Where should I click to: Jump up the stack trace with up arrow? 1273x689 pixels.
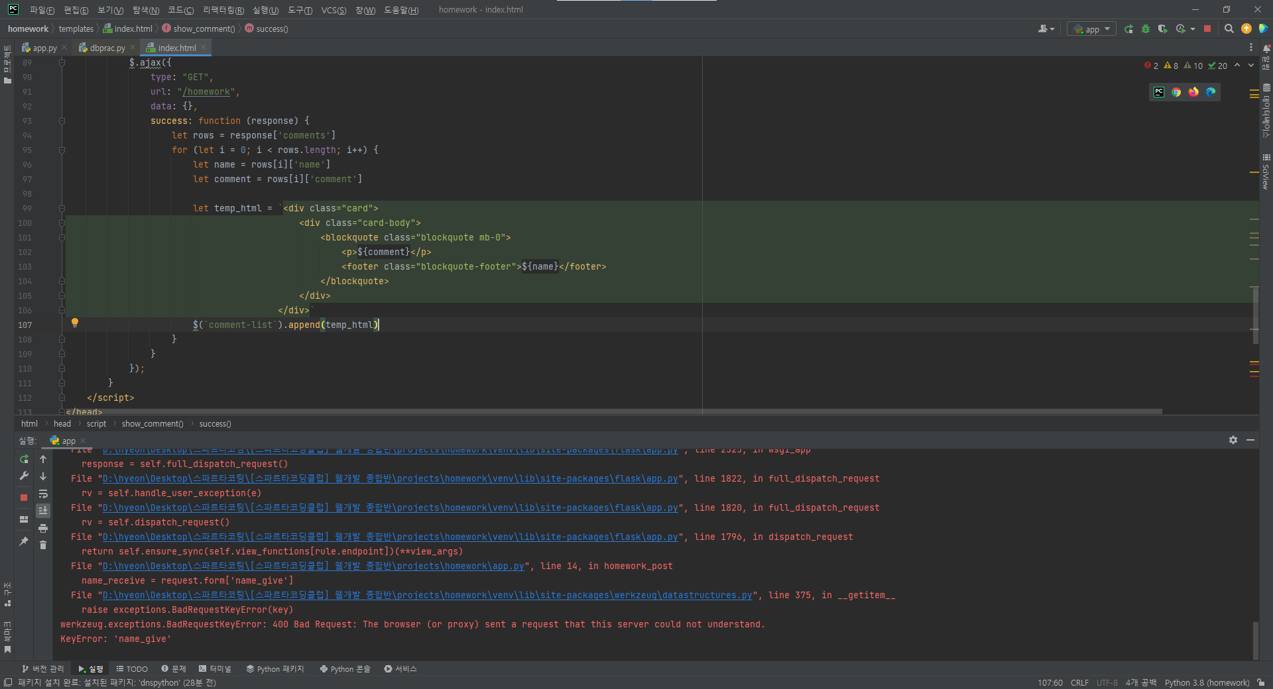(x=43, y=459)
